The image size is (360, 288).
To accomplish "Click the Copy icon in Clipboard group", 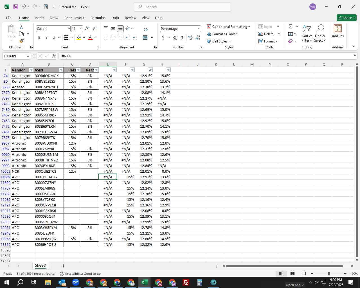I will point(21,34).
